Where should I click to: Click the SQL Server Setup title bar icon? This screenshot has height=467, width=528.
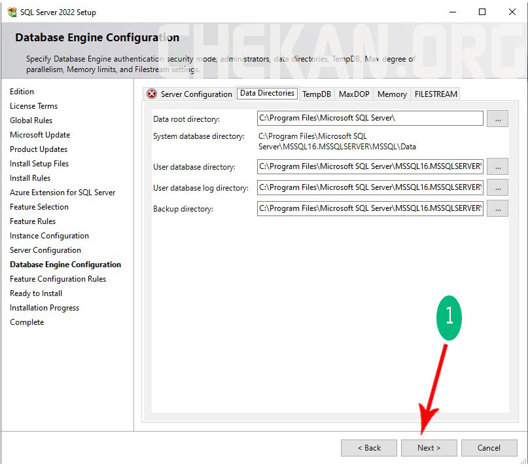(x=12, y=12)
